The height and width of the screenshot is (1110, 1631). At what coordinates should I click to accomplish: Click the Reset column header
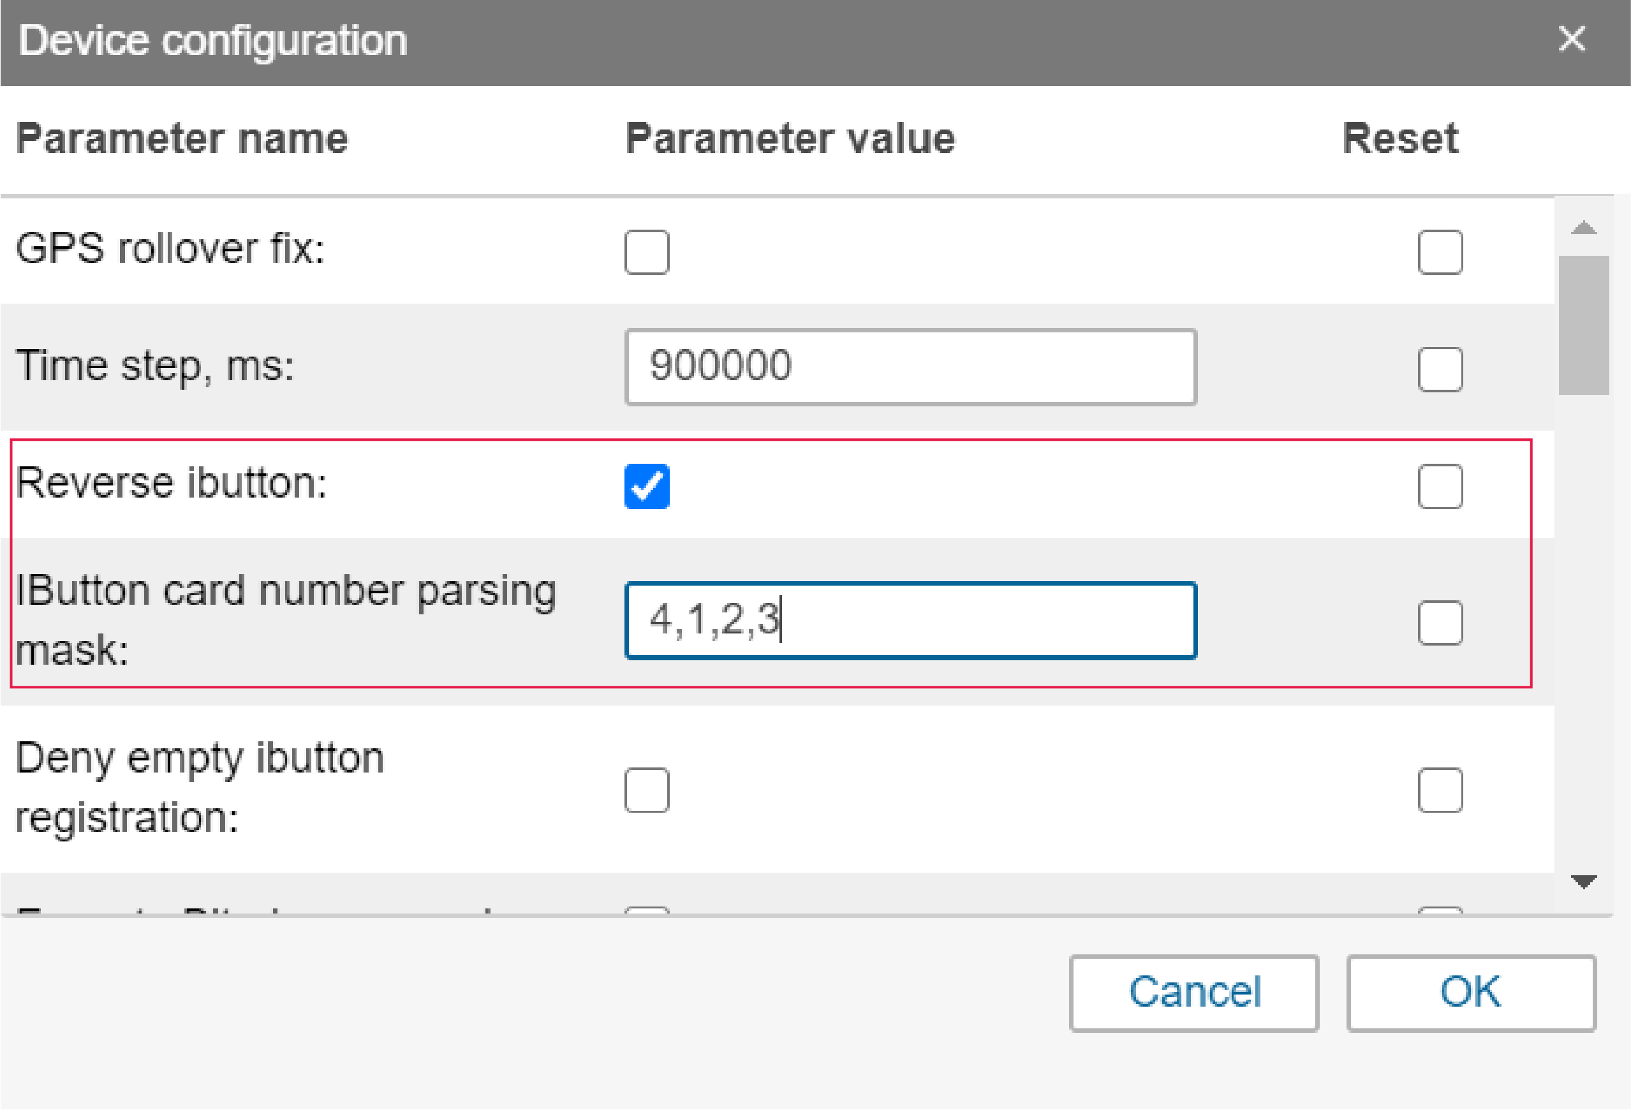click(1399, 138)
